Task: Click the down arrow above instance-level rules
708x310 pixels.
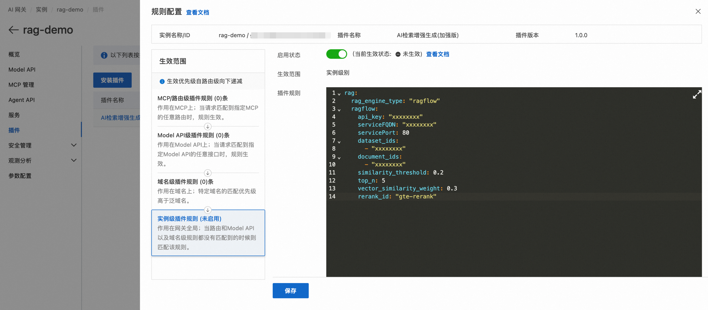Action: coord(208,210)
